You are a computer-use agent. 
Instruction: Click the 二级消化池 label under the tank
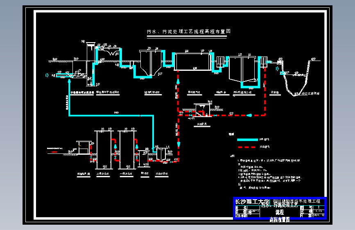103,174
